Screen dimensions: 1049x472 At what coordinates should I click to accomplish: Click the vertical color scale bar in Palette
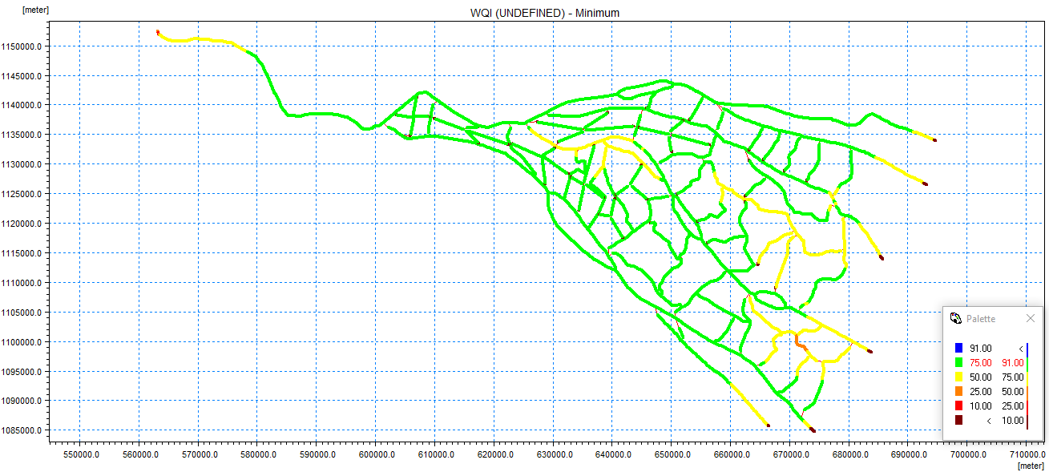[x=1027, y=385]
